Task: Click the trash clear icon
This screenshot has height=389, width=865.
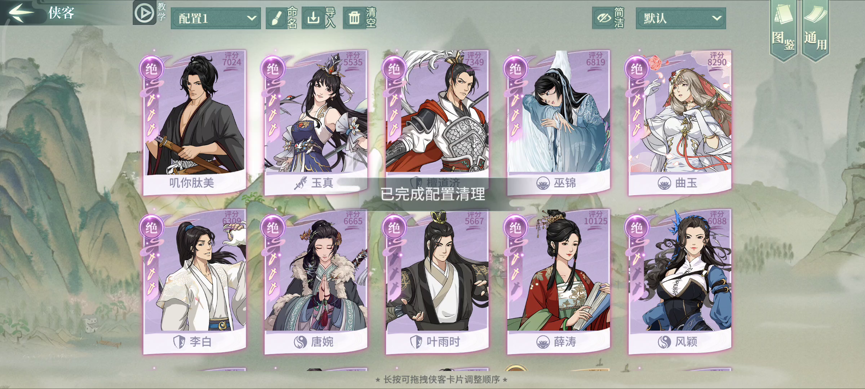Action: pos(354,17)
